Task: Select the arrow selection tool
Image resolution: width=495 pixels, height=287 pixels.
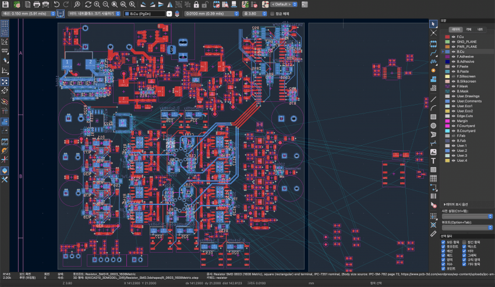Action: pos(433,24)
